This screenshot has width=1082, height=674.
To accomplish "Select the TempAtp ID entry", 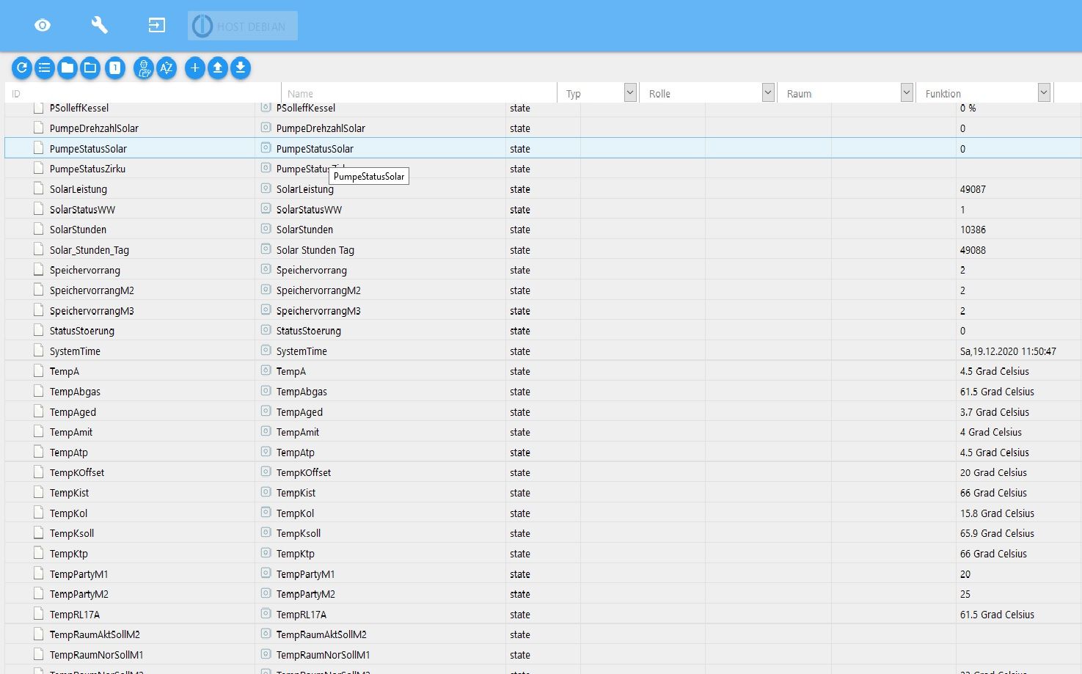I will coord(69,453).
